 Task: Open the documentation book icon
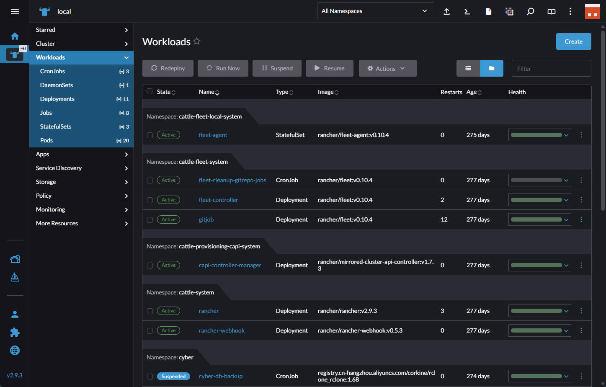pyautogui.click(x=552, y=11)
